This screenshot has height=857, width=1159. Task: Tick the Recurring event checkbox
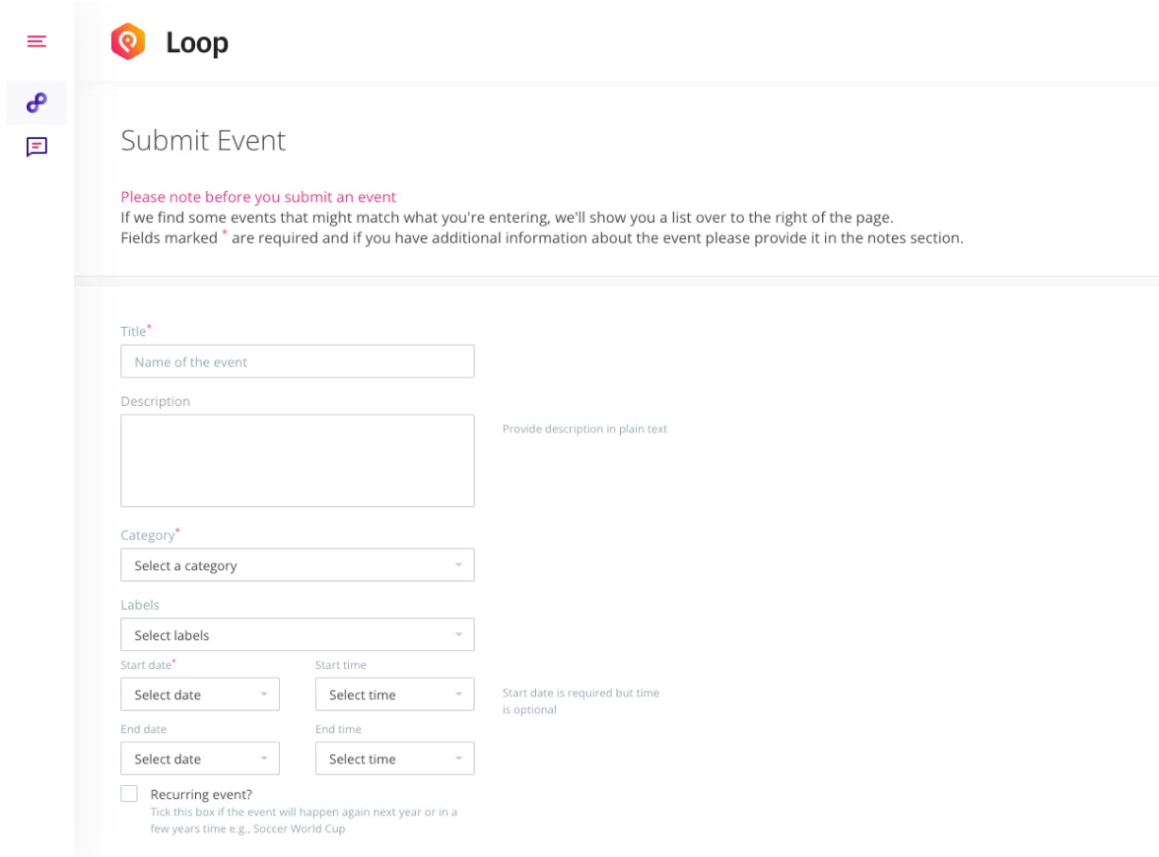129,794
